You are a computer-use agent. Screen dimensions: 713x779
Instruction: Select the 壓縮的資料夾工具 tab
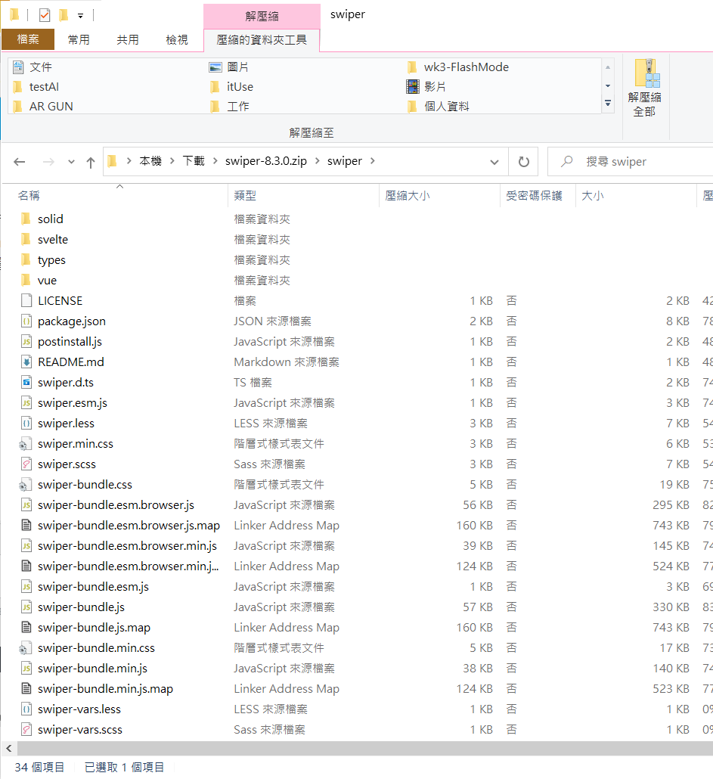(x=262, y=40)
